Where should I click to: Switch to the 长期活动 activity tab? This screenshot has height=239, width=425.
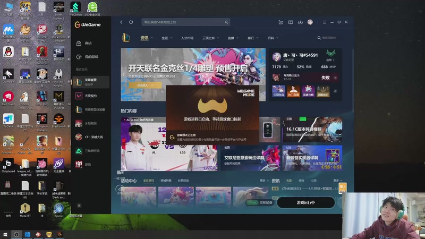[183, 181]
